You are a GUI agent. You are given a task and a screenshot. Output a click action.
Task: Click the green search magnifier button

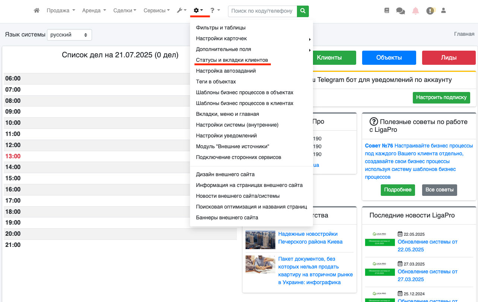303,11
